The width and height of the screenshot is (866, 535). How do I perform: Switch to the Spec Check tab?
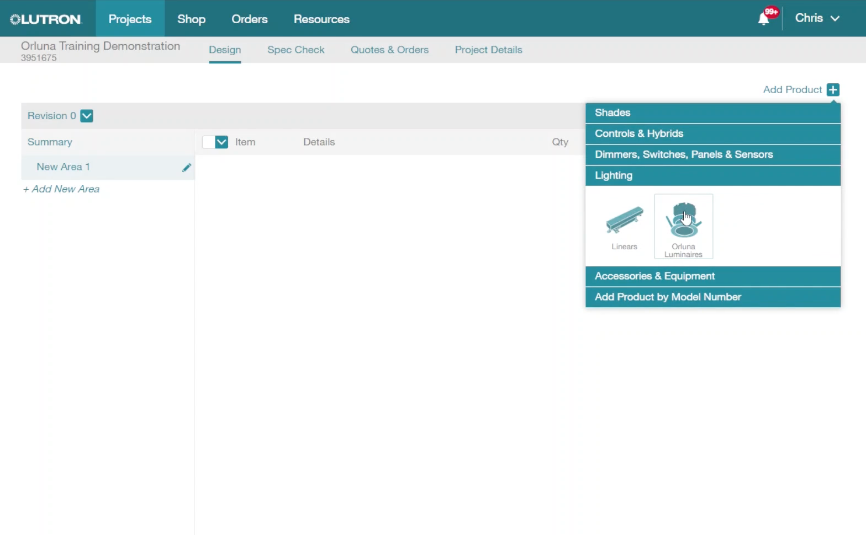pos(296,50)
